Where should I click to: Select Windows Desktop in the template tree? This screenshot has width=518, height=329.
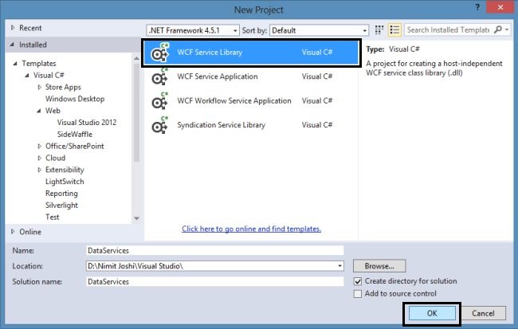(75, 99)
